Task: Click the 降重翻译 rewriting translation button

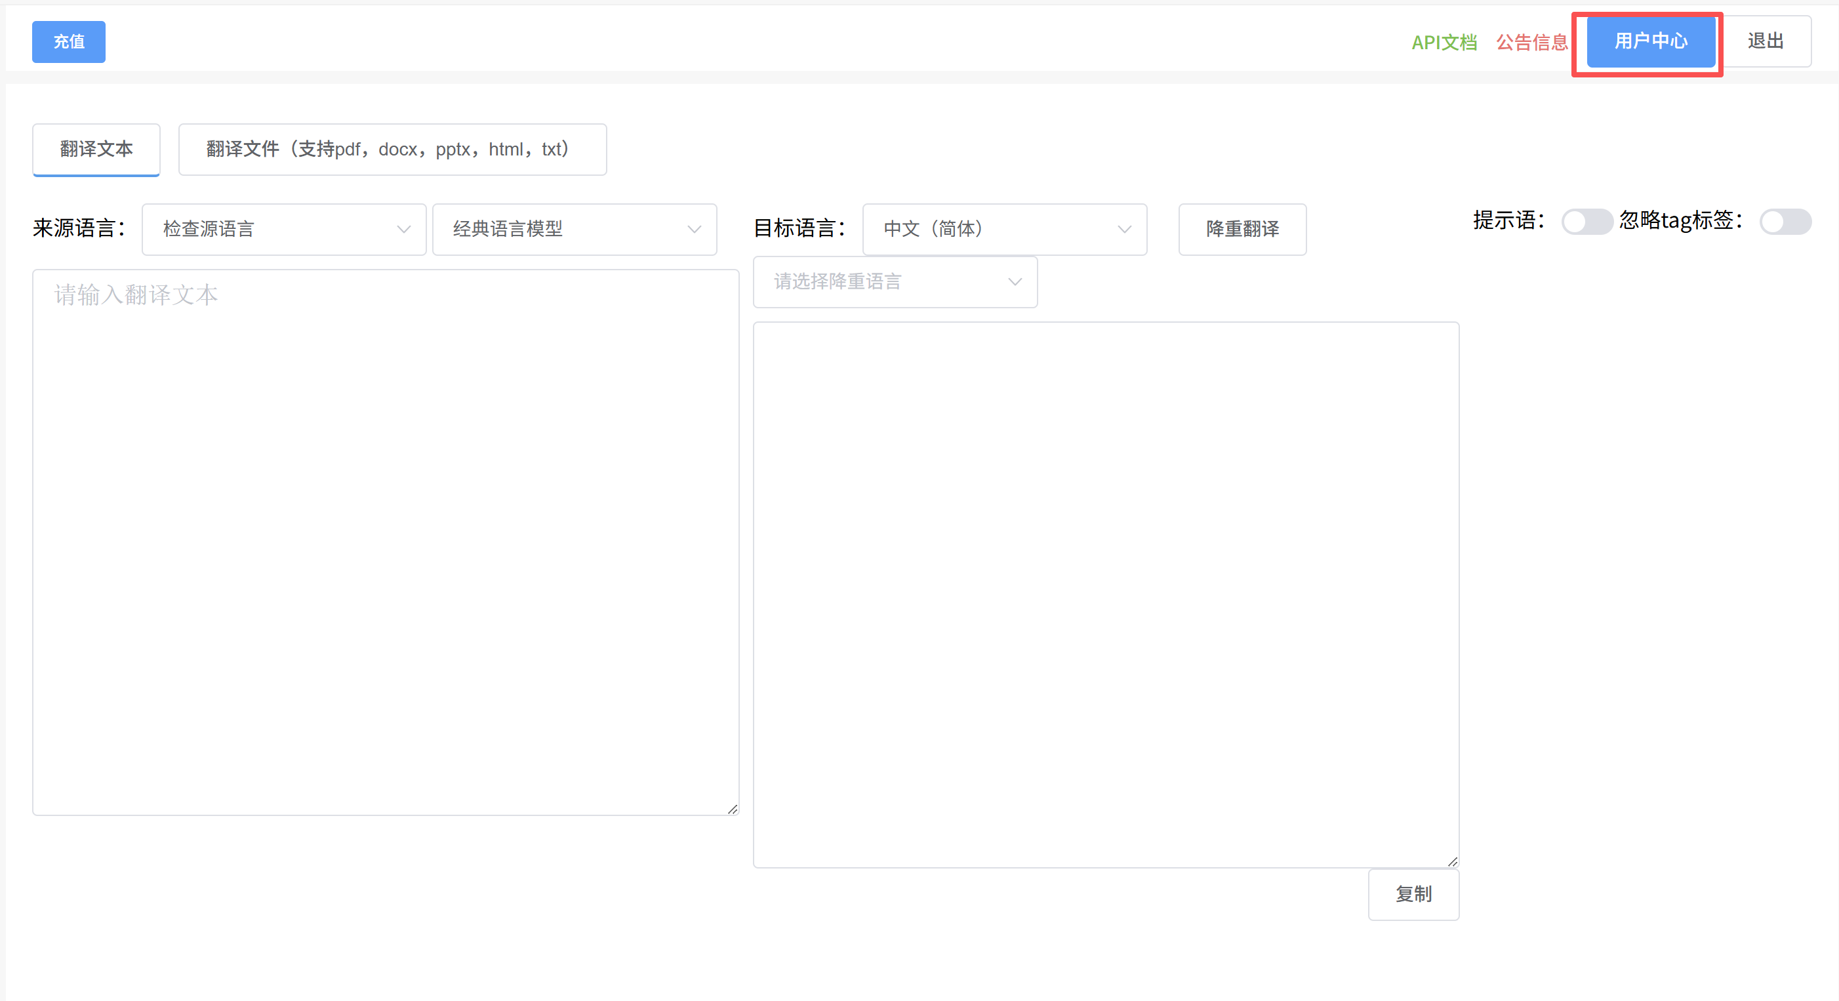Action: 1242,229
